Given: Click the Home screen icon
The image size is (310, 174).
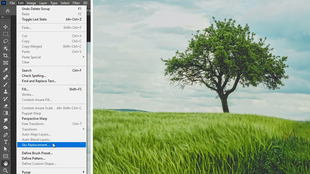Looking at the screenshot, I should 8,11.
